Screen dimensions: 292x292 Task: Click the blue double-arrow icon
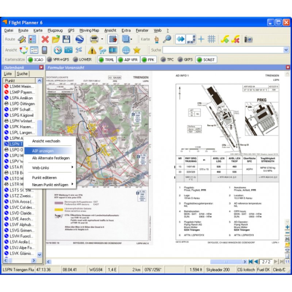180,39
